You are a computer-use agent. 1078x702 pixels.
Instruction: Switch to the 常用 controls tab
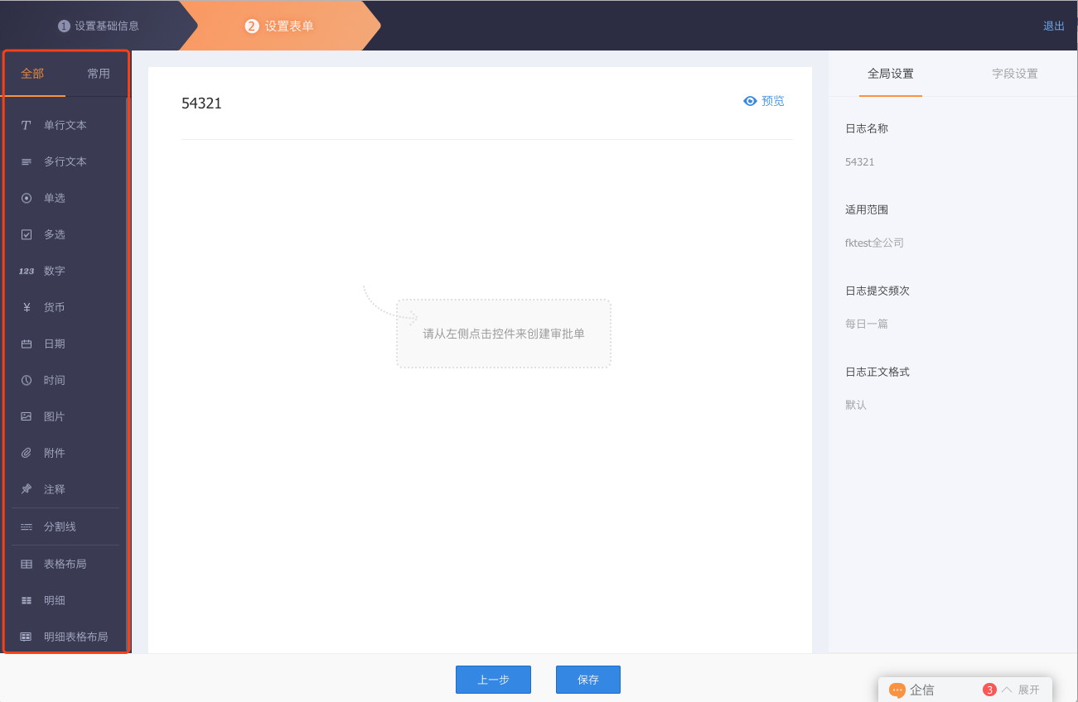99,74
